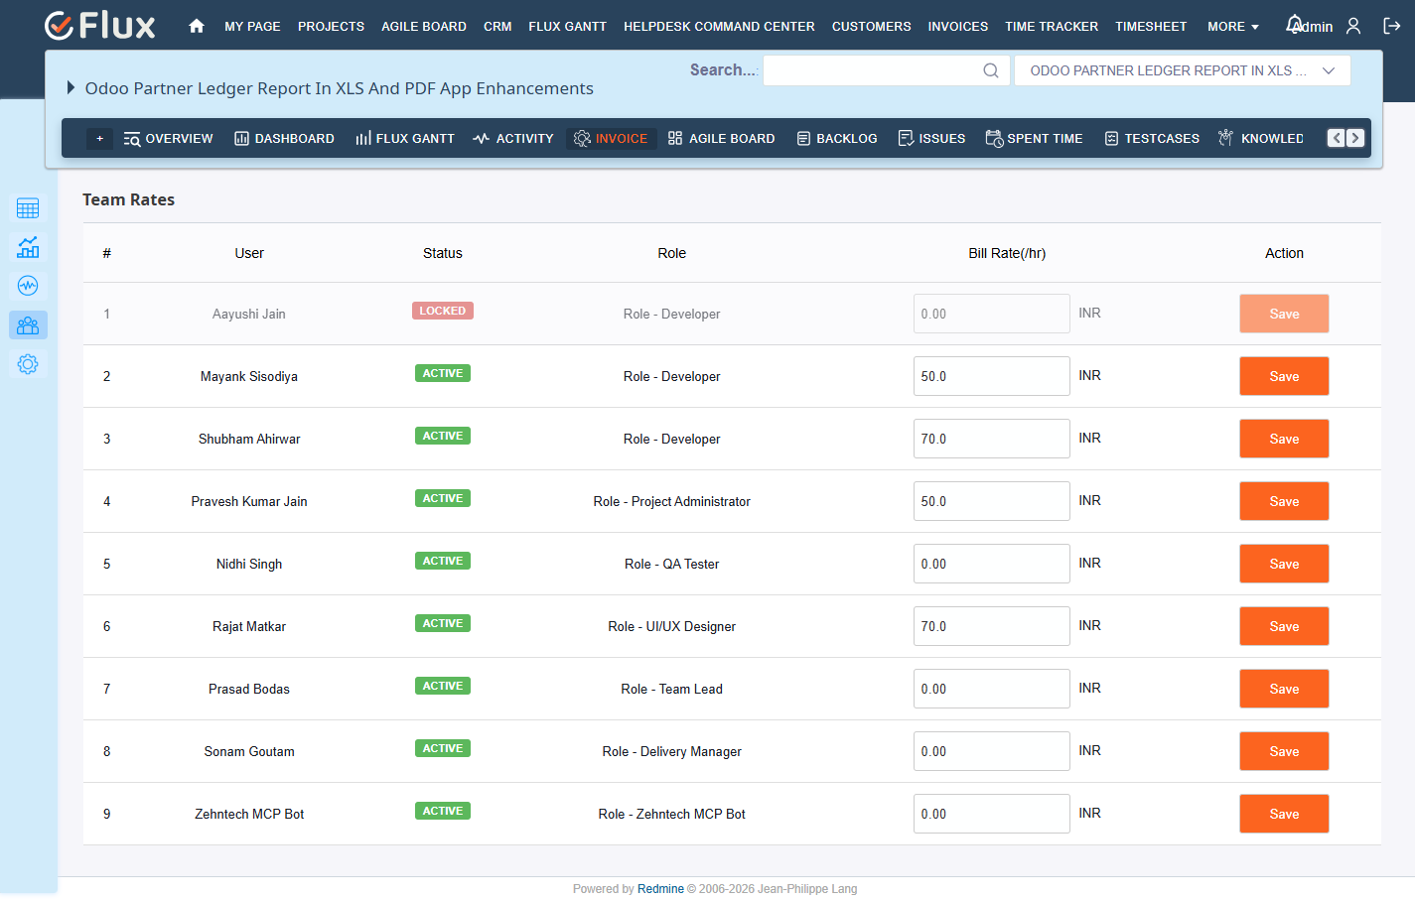Open the settings gear sidebar icon
The image size is (1415, 900).
coord(28,364)
